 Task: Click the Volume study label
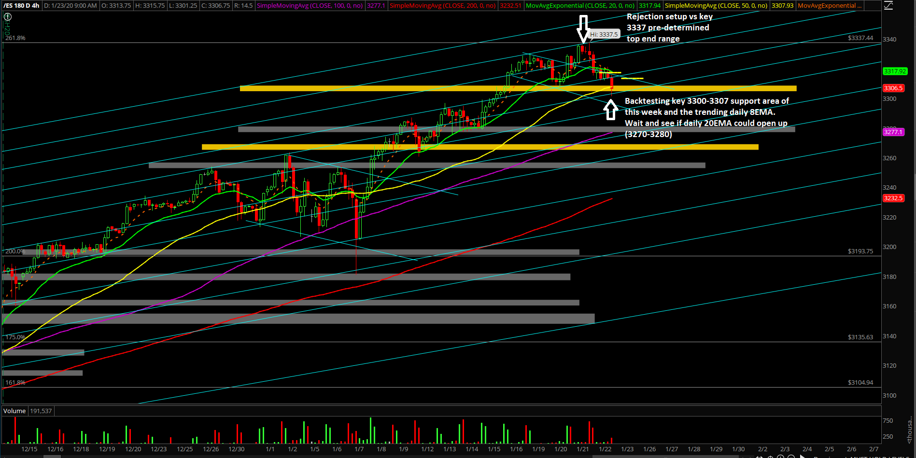coord(14,411)
